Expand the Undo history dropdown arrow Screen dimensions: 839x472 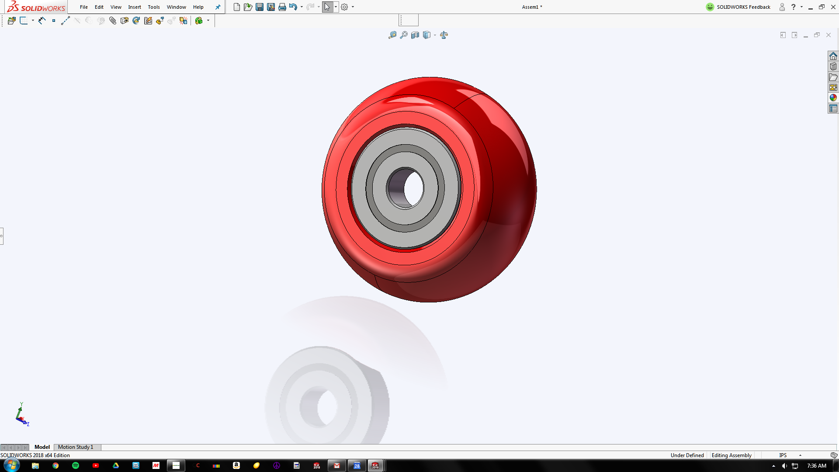(x=302, y=7)
